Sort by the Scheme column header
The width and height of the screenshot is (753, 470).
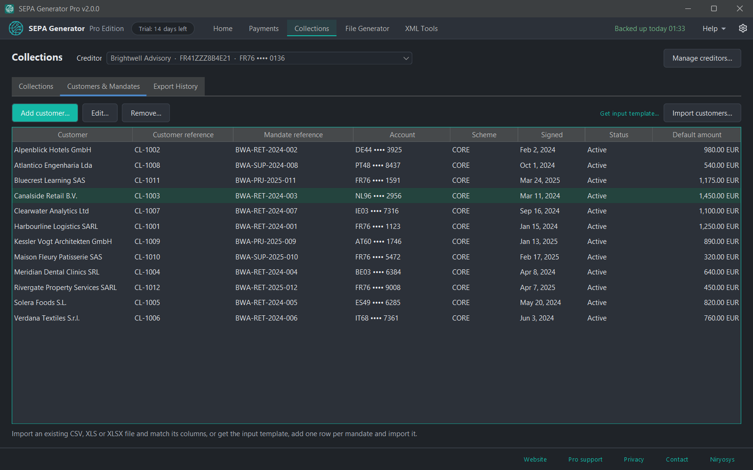click(484, 135)
